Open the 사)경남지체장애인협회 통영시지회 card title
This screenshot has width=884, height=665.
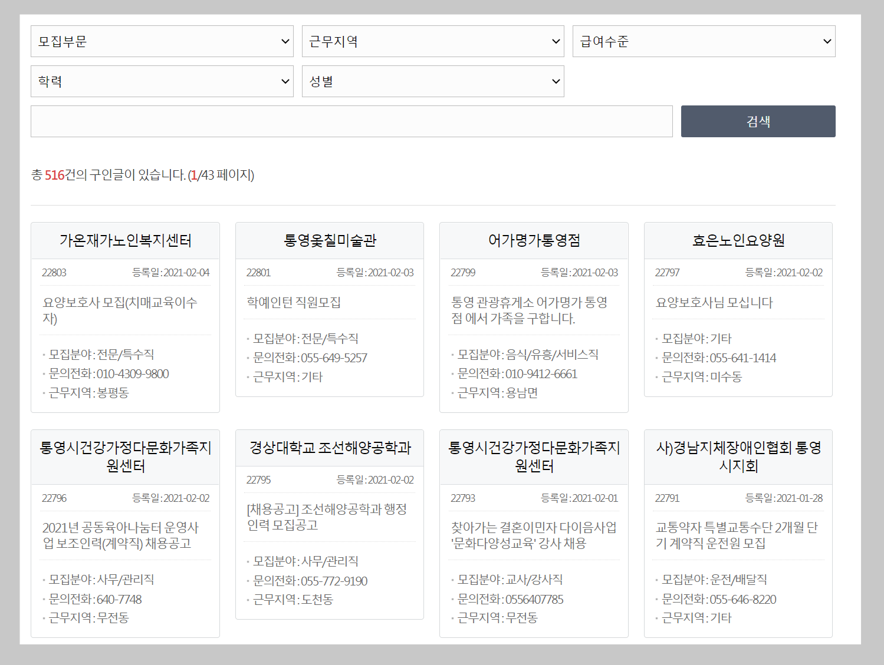point(738,456)
